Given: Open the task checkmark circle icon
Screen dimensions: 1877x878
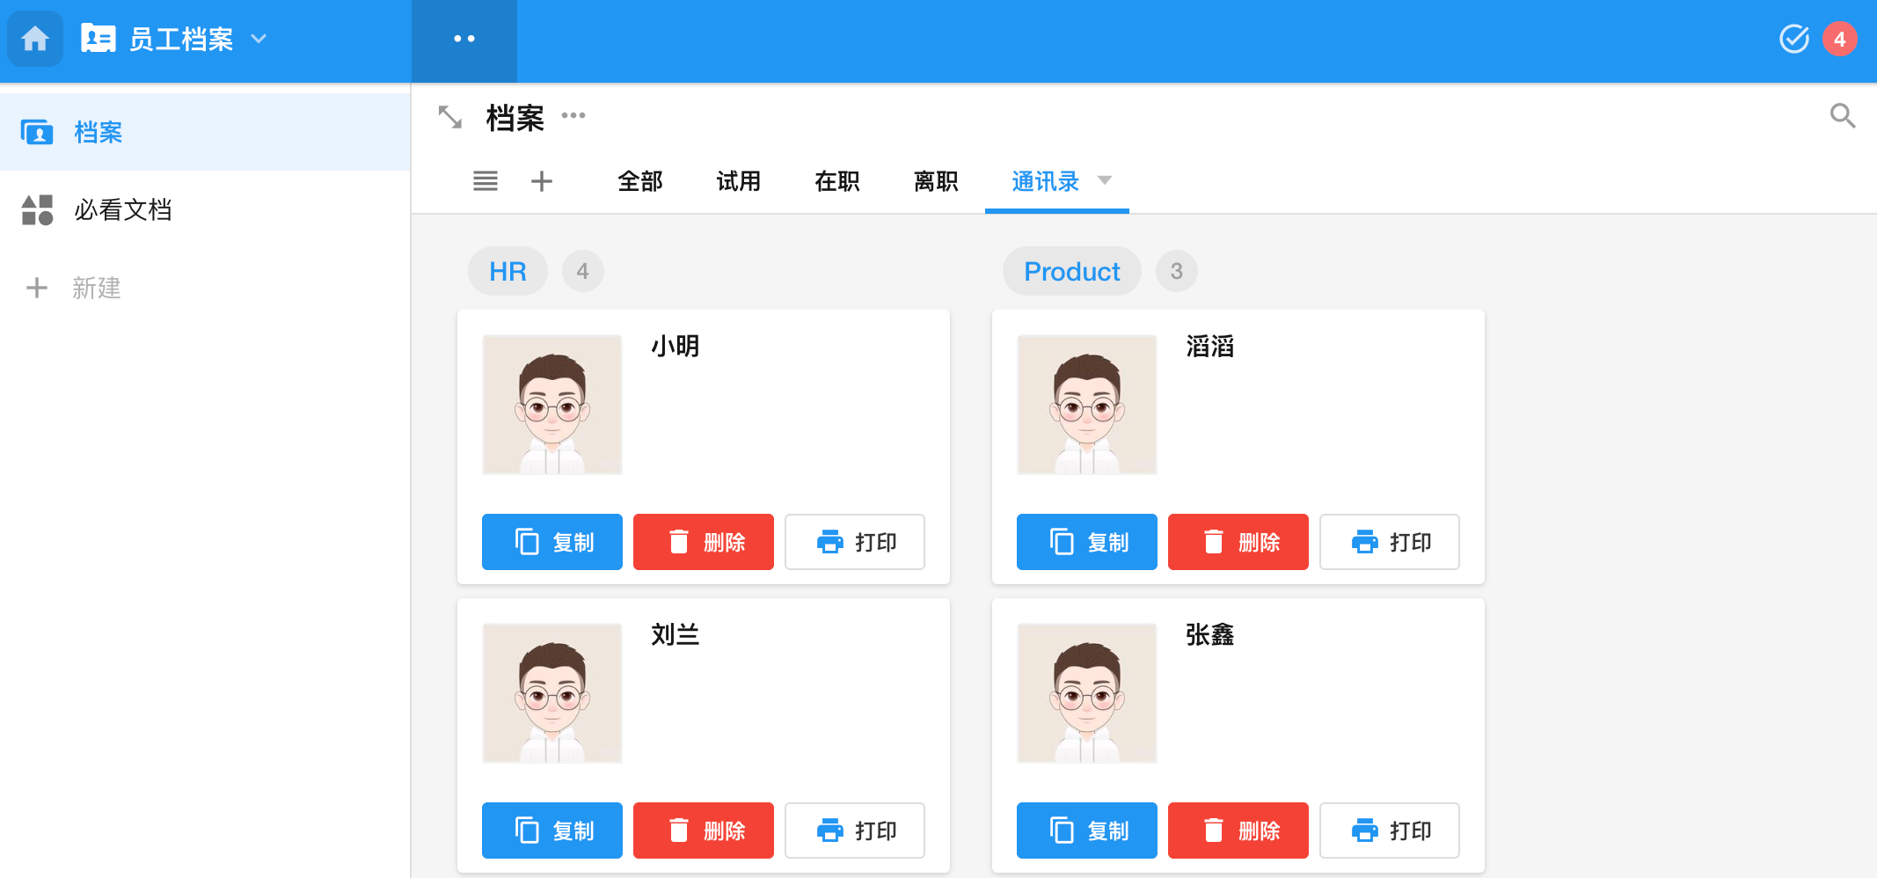Looking at the screenshot, I should coord(1793,39).
